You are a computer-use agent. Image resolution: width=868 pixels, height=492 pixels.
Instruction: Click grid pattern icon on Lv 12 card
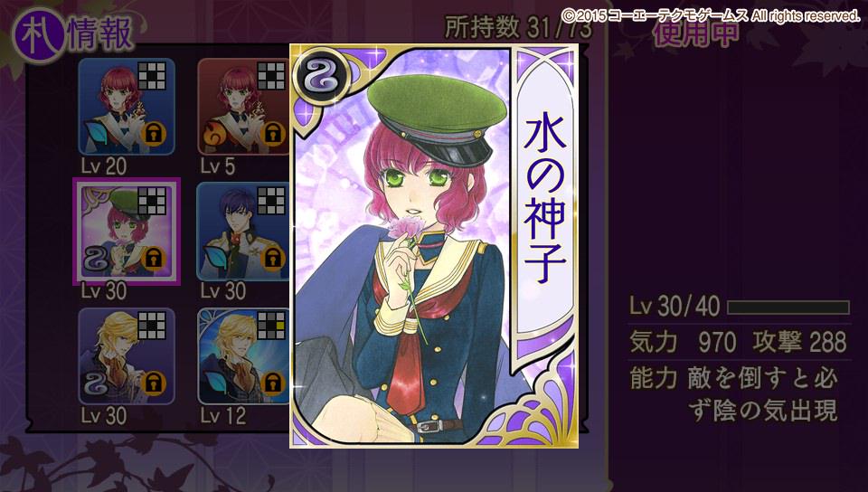[x=271, y=326]
